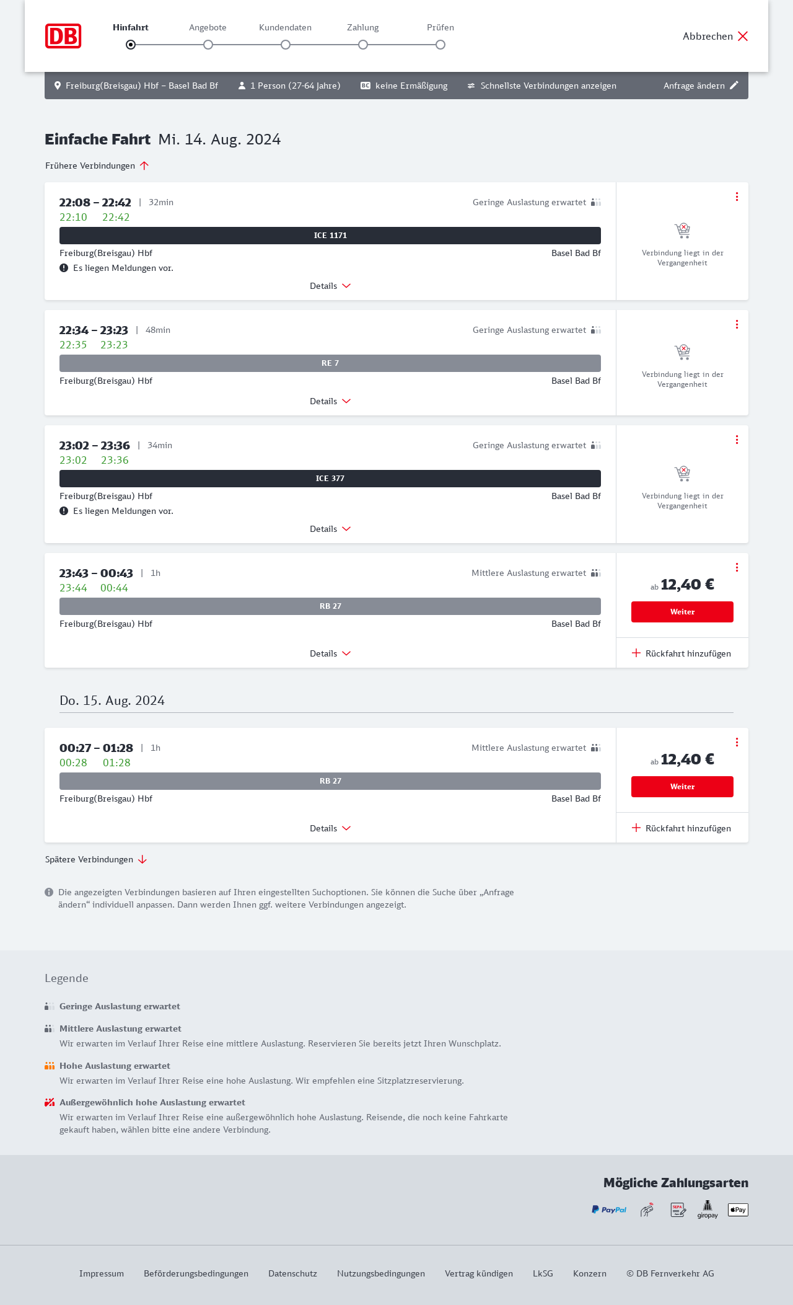Select the Kundendaten step circle
Image resolution: width=793 pixels, height=1305 pixels.
click(x=286, y=45)
